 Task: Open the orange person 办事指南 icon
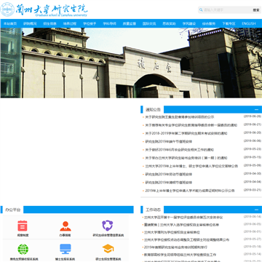click(x=65, y=226)
